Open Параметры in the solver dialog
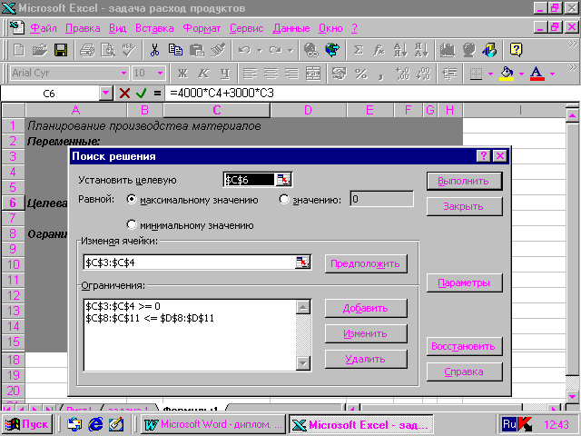 click(464, 282)
